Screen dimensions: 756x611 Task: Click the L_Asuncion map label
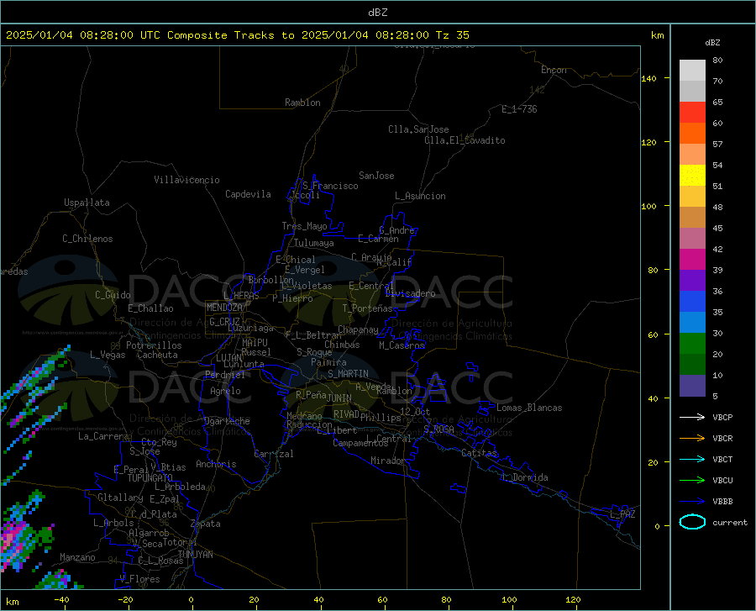click(420, 196)
